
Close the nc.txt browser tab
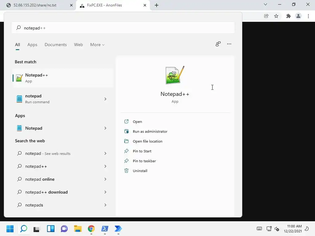click(x=71, y=5)
